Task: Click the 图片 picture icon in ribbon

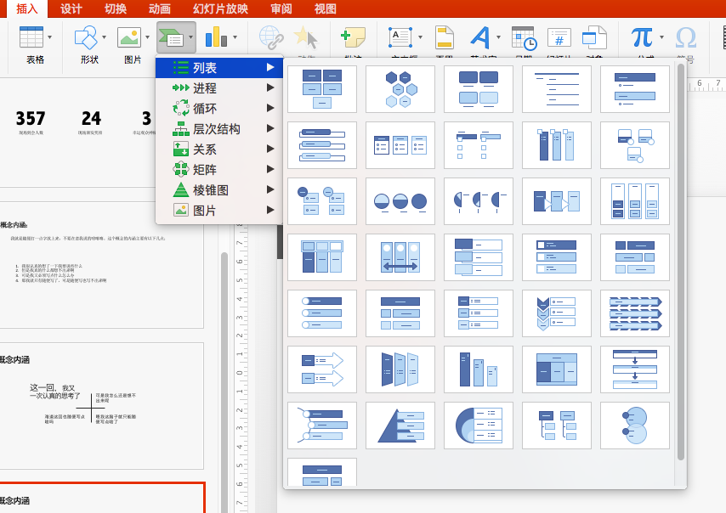Action: (x=129, y=37)
